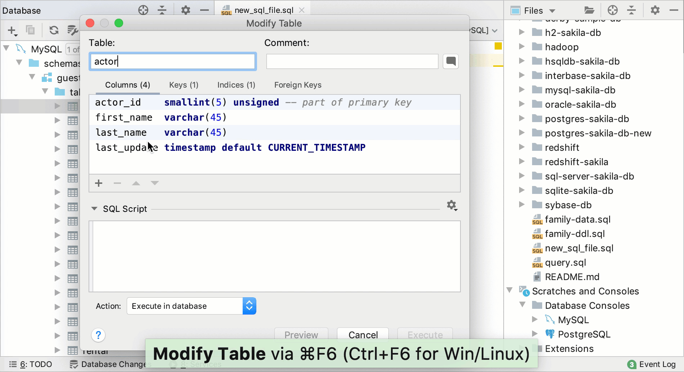Open SQL Script generation settings

(452, 205)
